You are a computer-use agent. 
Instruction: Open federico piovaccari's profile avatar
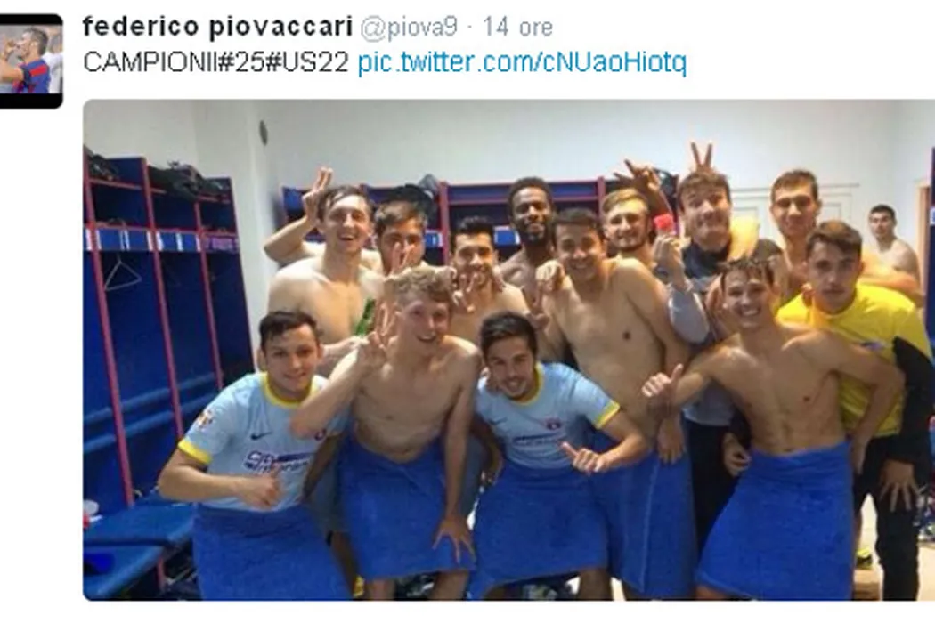[x=31, y=61]
